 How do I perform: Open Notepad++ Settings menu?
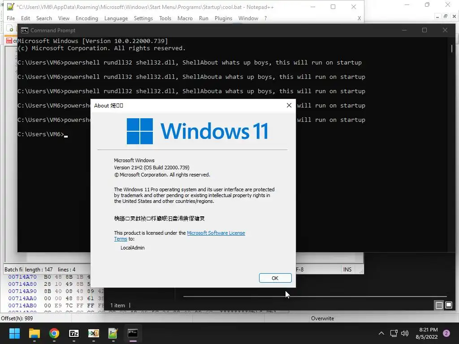pyautogui.click(x=143, y=18)
